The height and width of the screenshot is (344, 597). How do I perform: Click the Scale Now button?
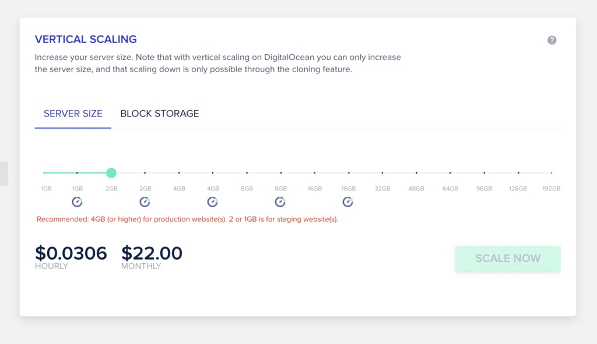point(508,258)
